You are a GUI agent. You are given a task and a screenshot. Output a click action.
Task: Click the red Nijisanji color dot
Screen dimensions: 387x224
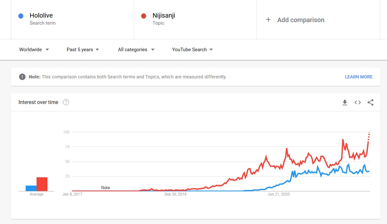144,16
